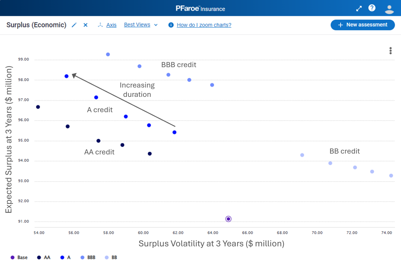
Task: Toggle the BB series in the legend
Action: [x=111, y=257]
